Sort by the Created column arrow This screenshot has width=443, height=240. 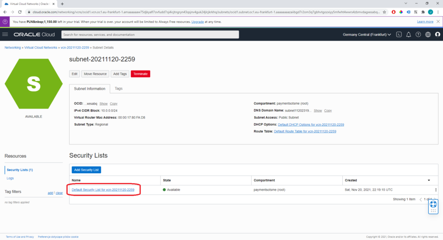429,180
